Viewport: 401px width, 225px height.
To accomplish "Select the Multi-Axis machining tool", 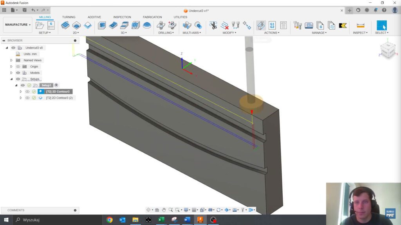I will (186, 26).
